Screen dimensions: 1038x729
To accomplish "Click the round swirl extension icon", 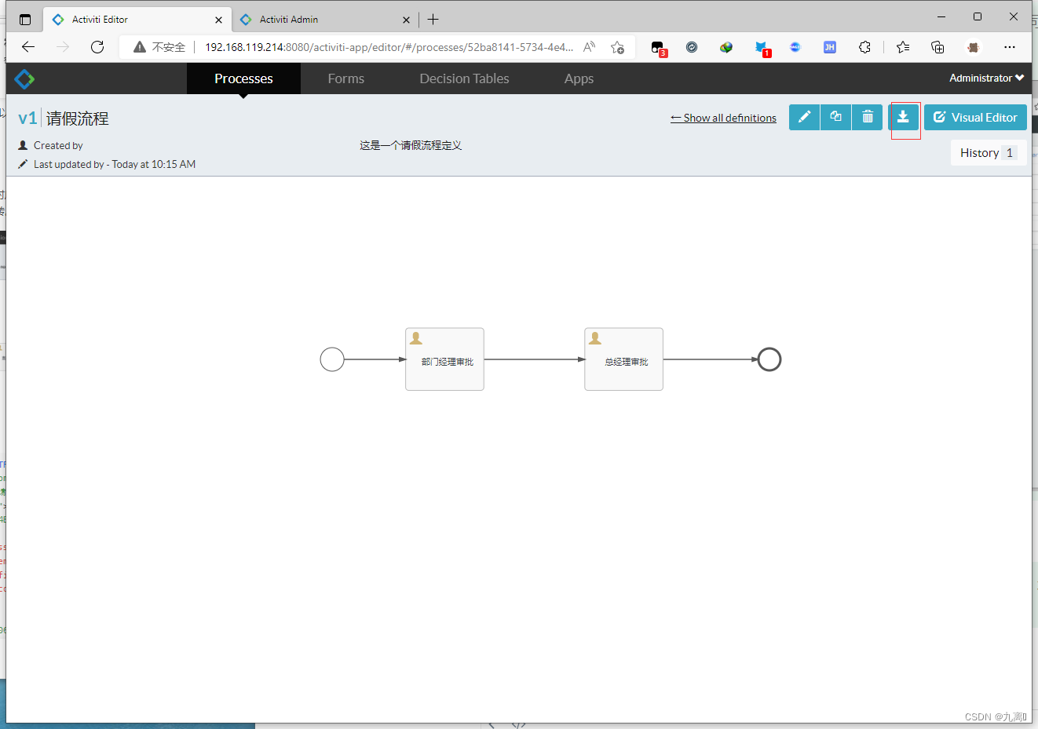I will (692, 47).
